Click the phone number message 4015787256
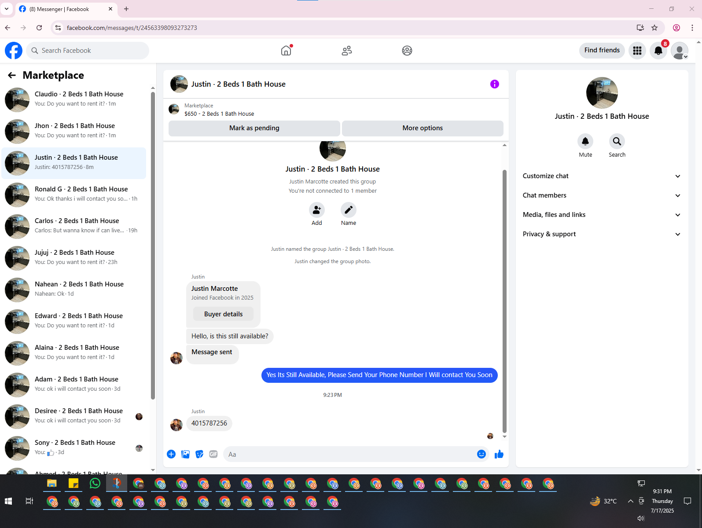The height and width of the screenshot is (528, 702). [x=209, y=423]
